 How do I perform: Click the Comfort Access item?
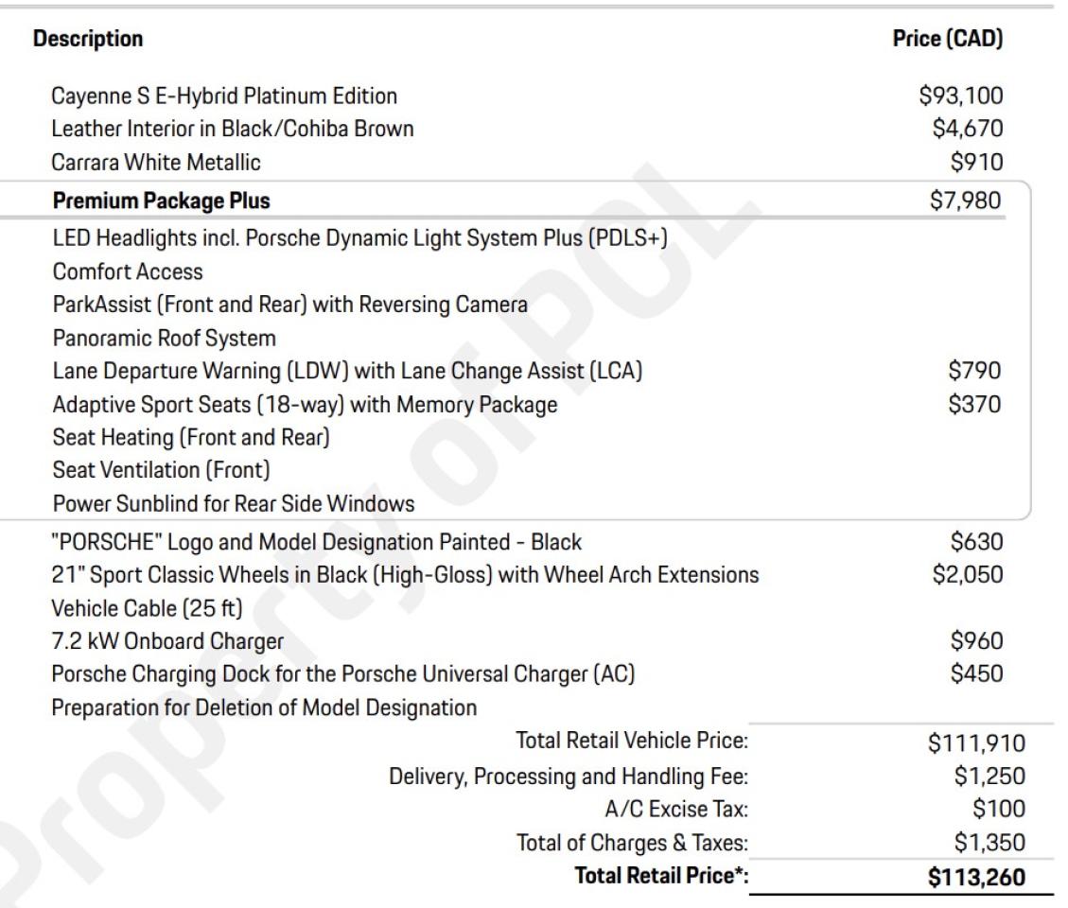click(128, 271)
